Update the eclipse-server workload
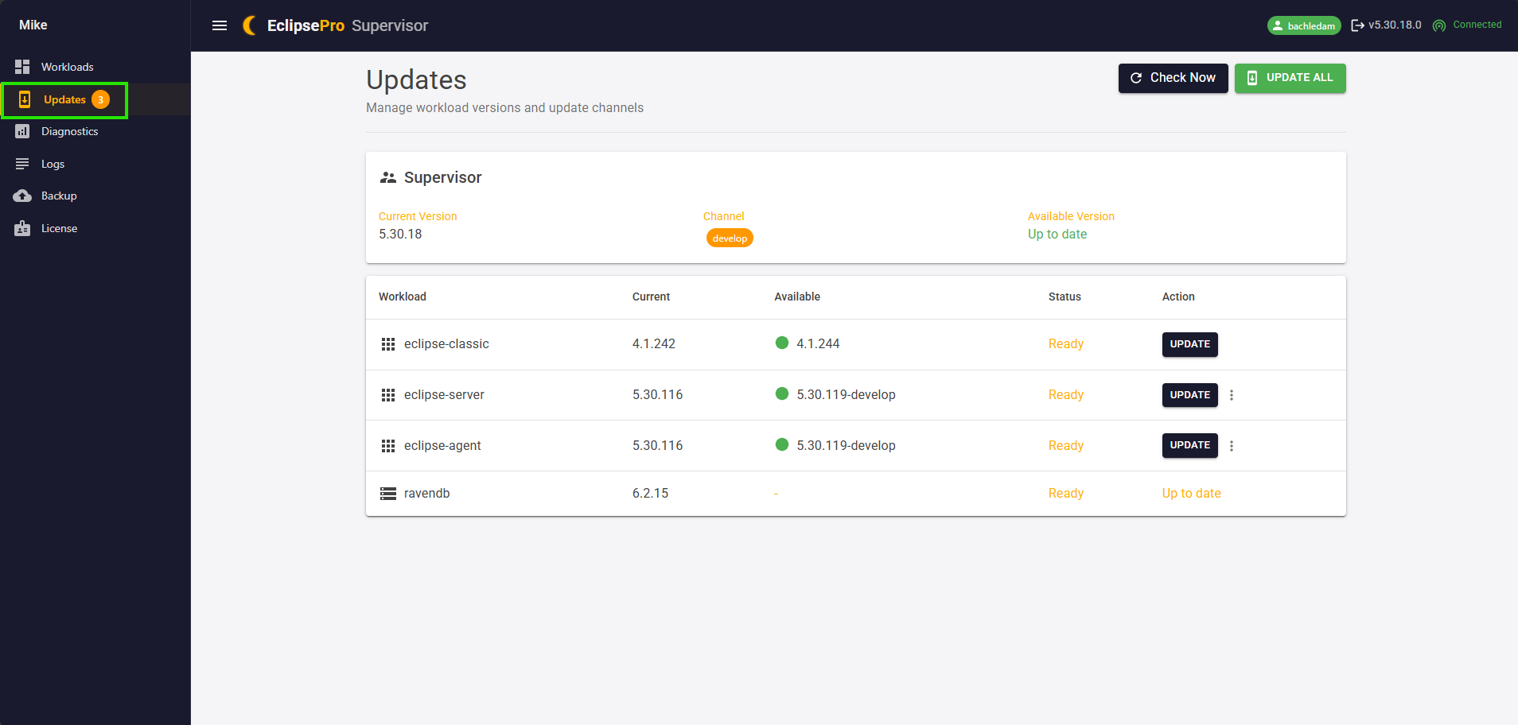 [x=1189, y=395]
